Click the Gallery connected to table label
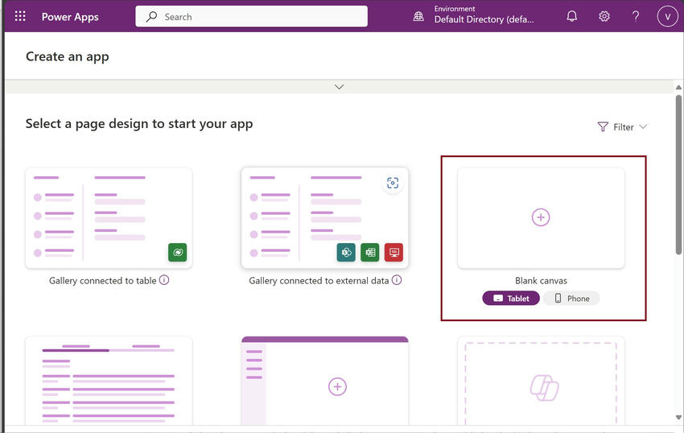 point(102,281)
